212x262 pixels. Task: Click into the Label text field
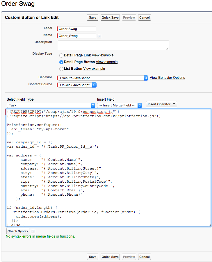(77, 29)
